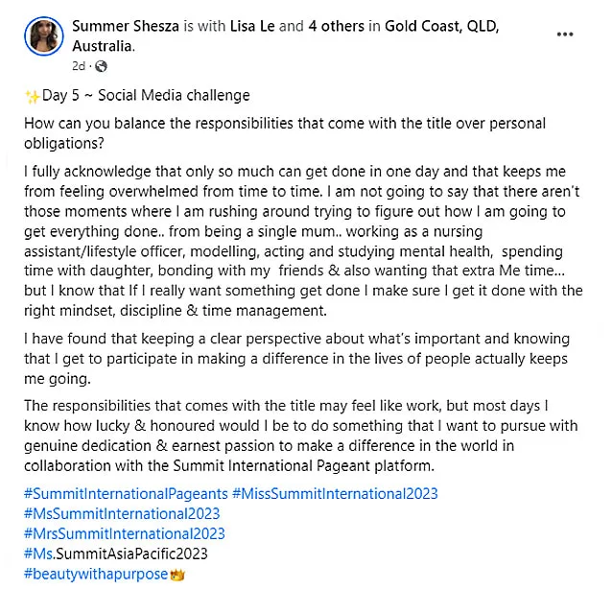This screenshot has width=612, height=589.
Task: Open the #beautywithapurpose hashtag
Action: click(96, 575)
